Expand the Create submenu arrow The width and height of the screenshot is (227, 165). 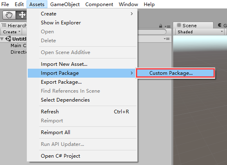[131, 14]
